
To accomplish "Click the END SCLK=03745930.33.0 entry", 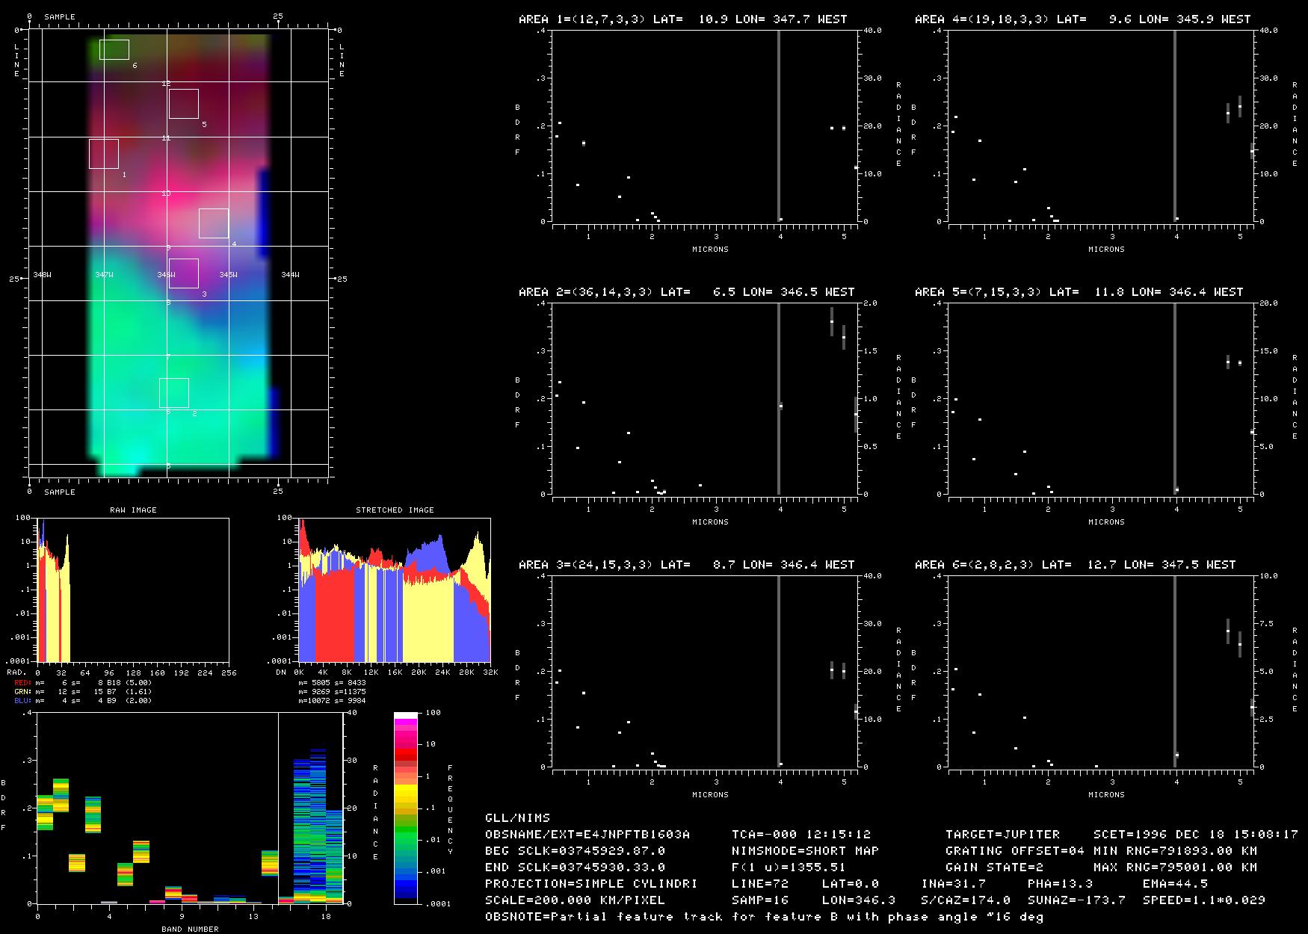I will 576,867.
